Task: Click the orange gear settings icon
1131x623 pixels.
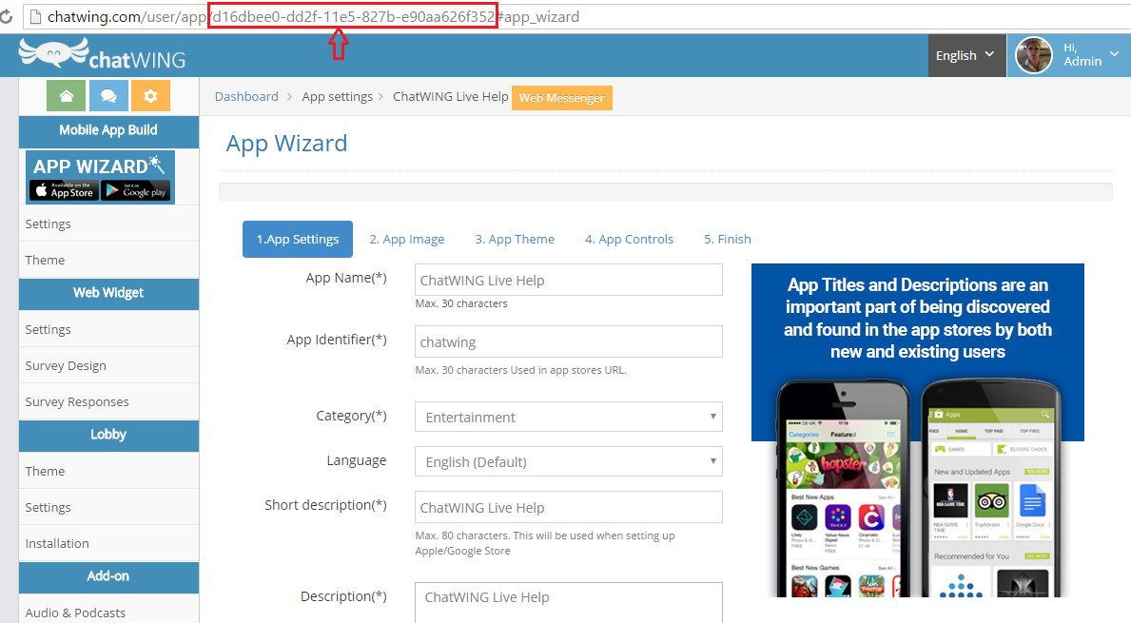Action: (150, 96)
